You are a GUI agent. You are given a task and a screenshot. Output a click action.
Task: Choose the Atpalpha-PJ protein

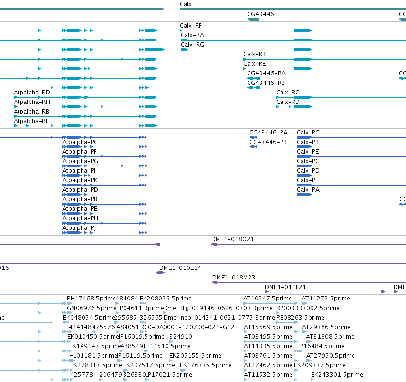click(79, 228)
